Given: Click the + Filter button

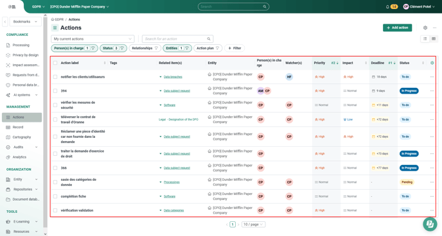Looking at the screenshot, I should [234, 48].
